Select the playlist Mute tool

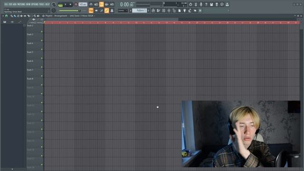[x=21, y=16]
